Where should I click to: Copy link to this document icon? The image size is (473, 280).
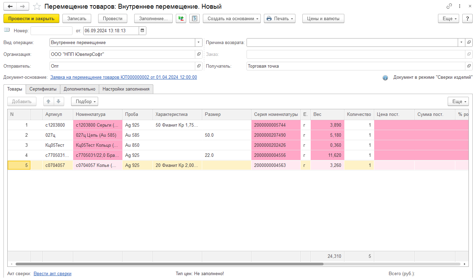[449, 6]
